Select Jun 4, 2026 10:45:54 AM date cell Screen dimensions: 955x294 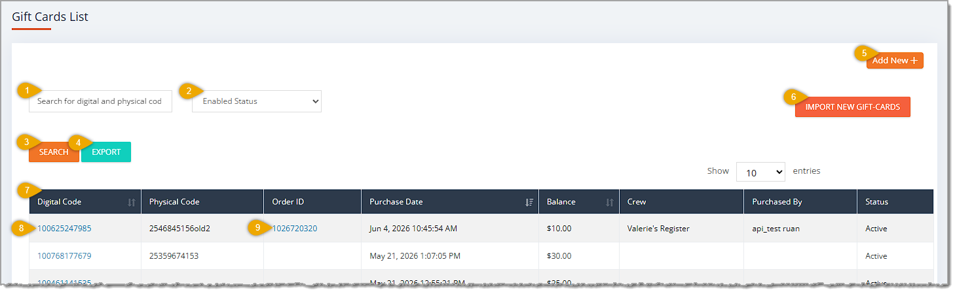(x=450, y=229)
